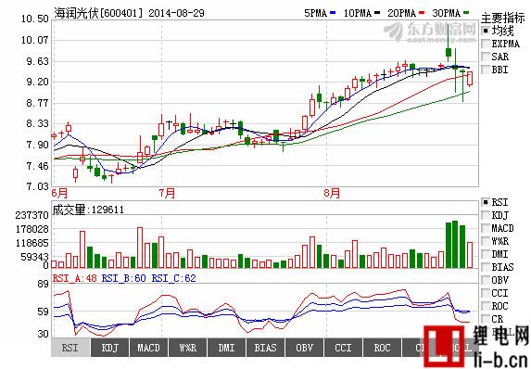The width and height of the screenshot is (531, 369).
Task: Click the 20PMA red legend marker
Action: pos(422,13)
